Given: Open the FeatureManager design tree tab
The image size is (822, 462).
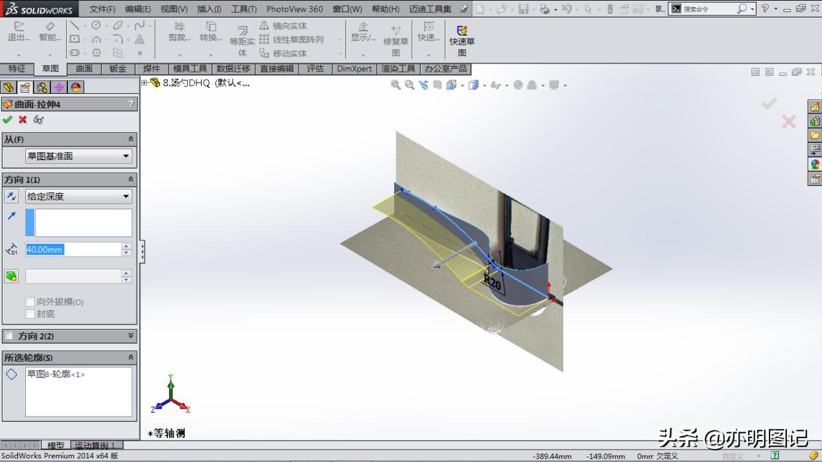Looking at the screenshot, I should point(9,86).
